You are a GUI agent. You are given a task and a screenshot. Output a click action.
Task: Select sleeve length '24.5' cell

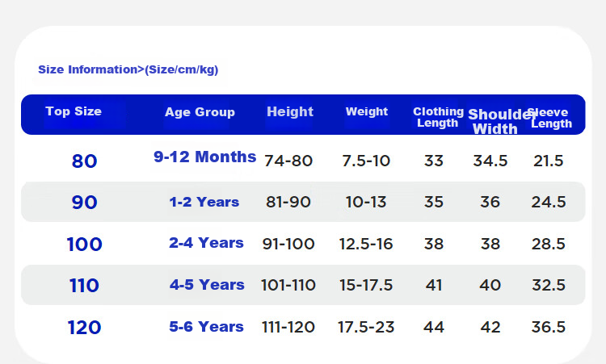tap(549, 202)
